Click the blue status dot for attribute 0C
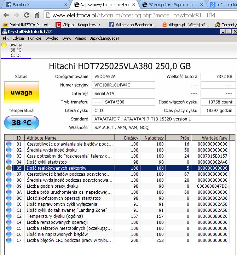The width and height of the screenshot is (237, 255). tap(9, 198)
